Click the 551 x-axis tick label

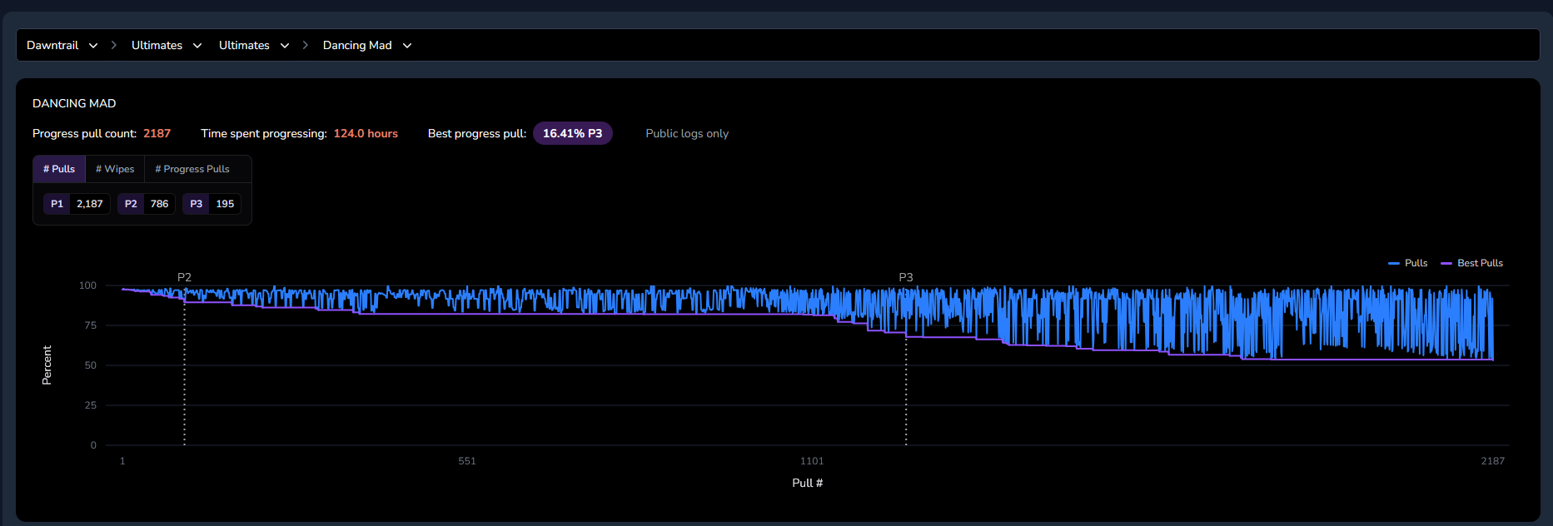coord(467,461)
